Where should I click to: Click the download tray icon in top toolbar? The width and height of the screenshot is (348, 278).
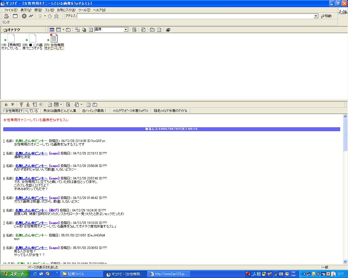coord(6,16)
